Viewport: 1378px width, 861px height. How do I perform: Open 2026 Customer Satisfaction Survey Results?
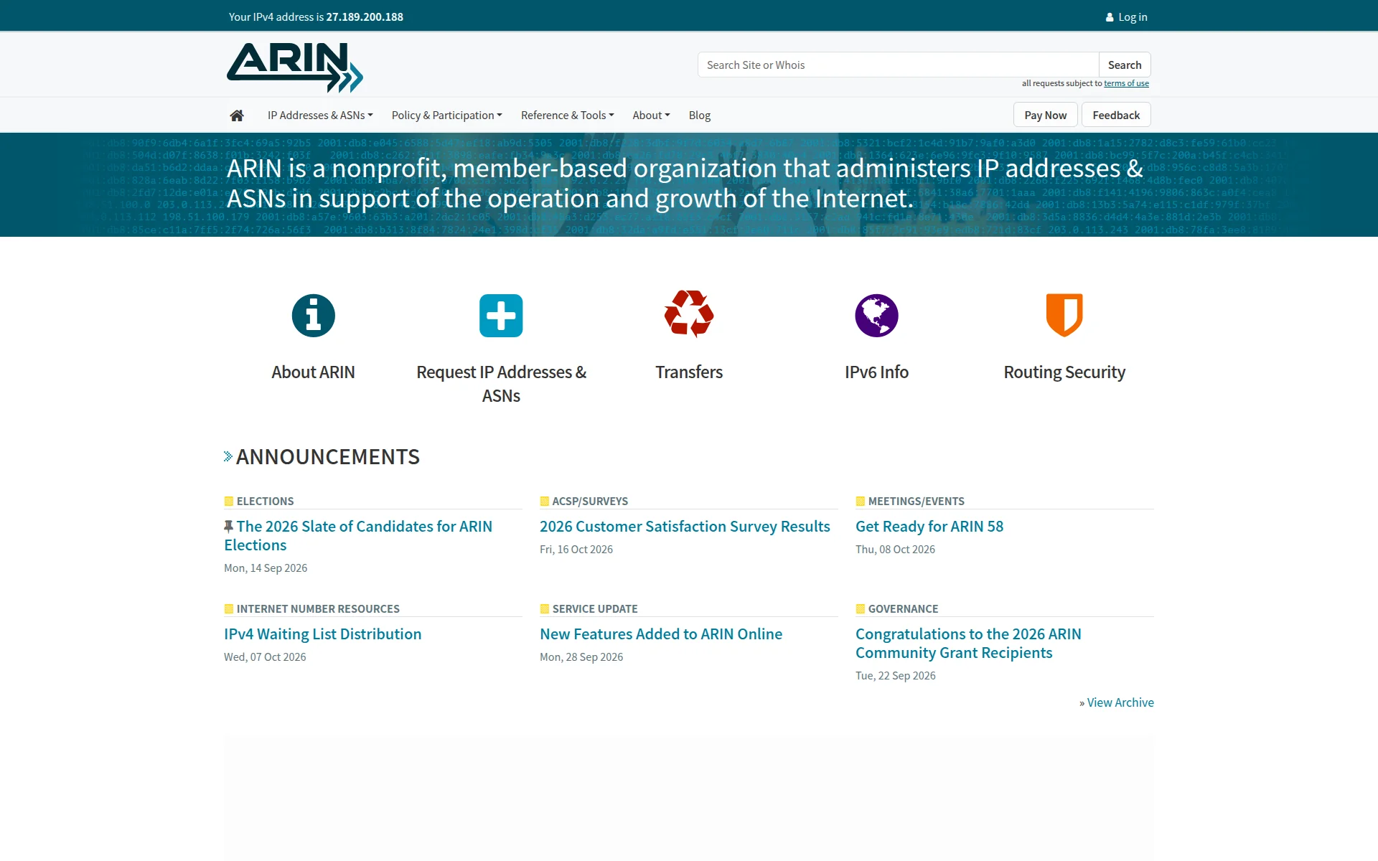[x=685, y=527]
